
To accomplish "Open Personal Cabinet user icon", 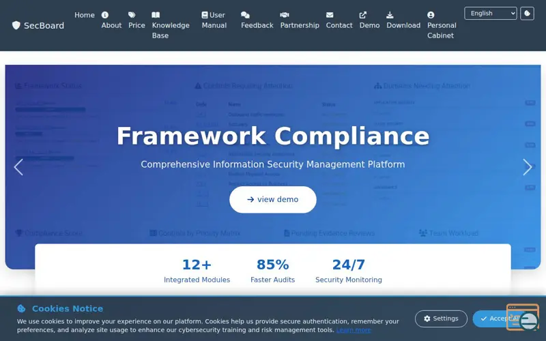I will click(431, 15).
